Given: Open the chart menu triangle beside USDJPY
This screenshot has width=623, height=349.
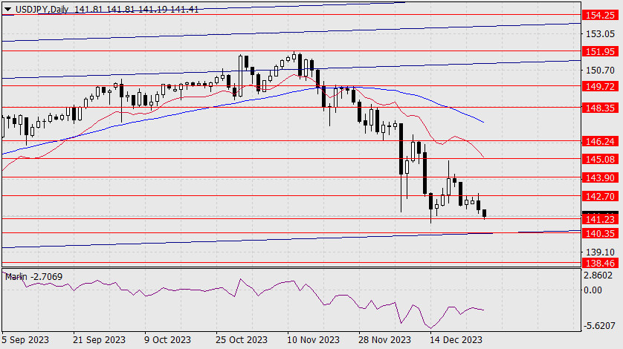Looking at the screenshot, I should point(7,9).
